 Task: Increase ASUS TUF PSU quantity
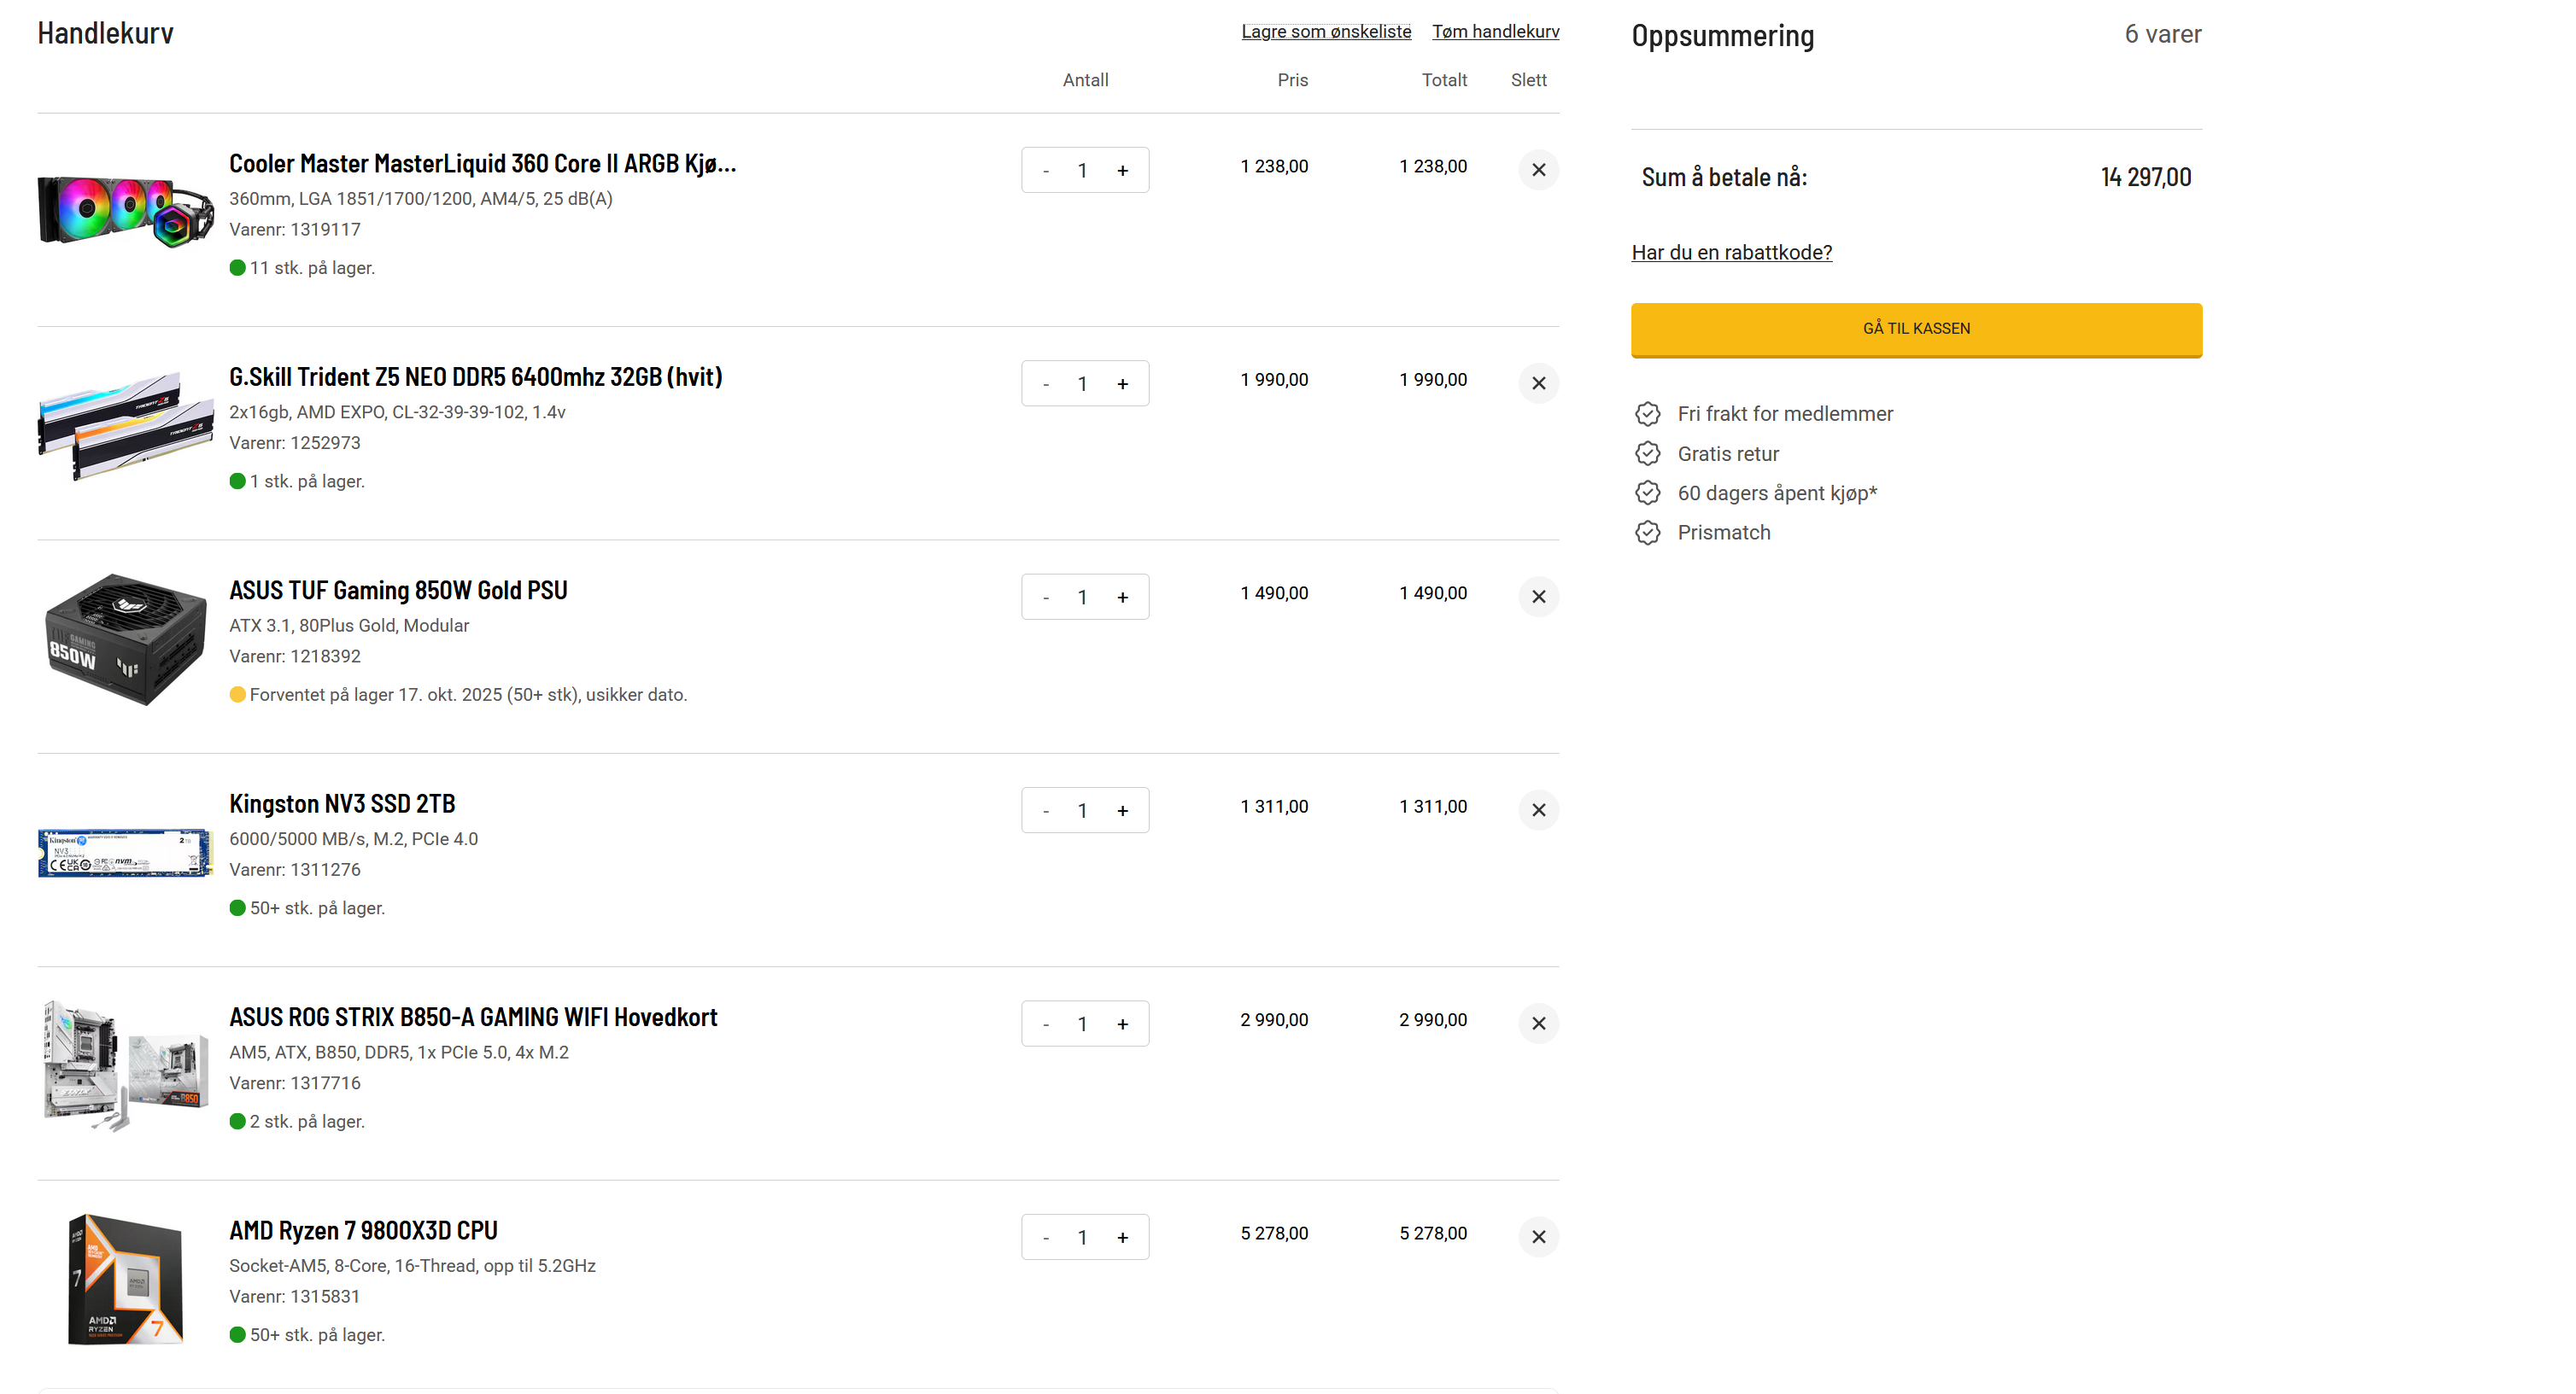[x=1122, y=598]
